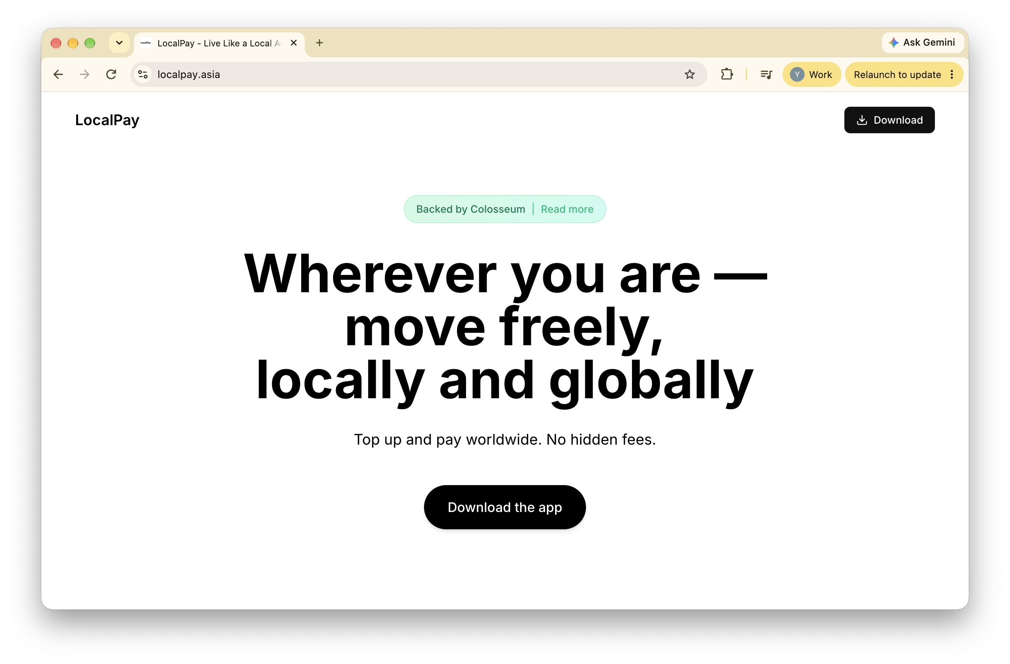Bookmark this page with the star icon
The image size is (1010, 664).
click(689, 75)
